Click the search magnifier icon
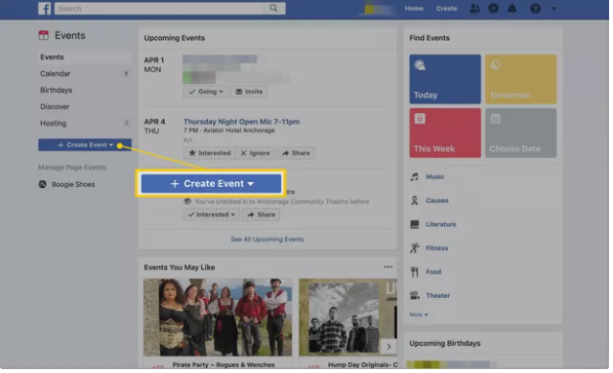This screenshot has height=373, width=613. click(x=273, y=8)
